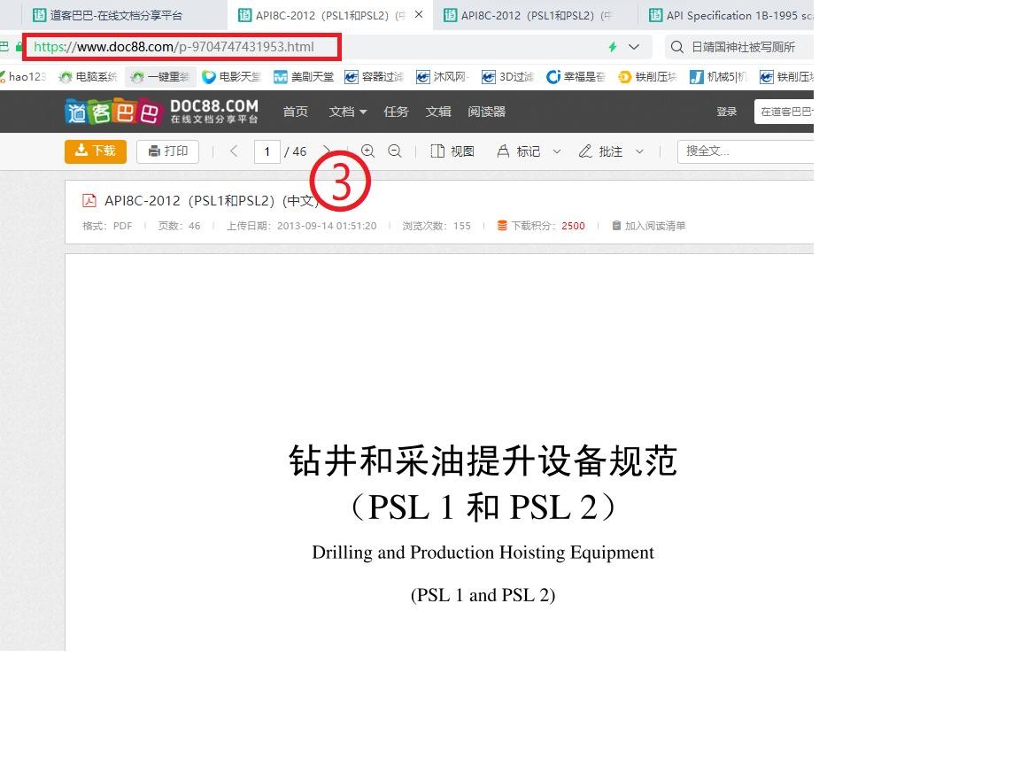Select the 批注 annotation tool
This screenshot has width=1020, height=758.
[x=601, y=151]
